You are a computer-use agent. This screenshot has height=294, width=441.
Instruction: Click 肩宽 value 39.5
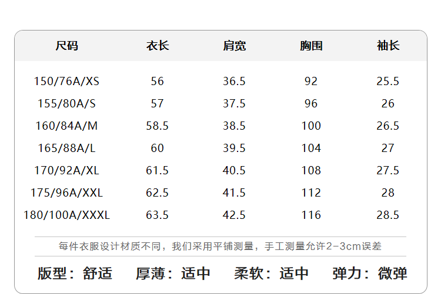click(234, 148)
